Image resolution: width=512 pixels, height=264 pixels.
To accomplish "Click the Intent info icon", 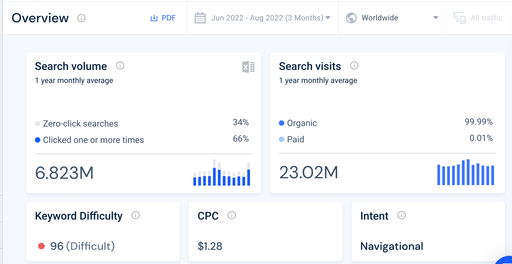I will [401, 215].
